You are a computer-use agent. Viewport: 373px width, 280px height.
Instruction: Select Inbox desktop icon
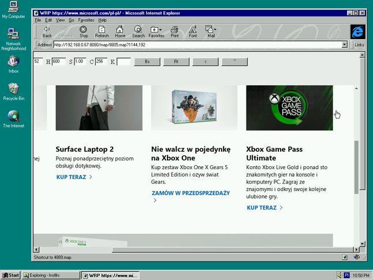tap(13, 64)
